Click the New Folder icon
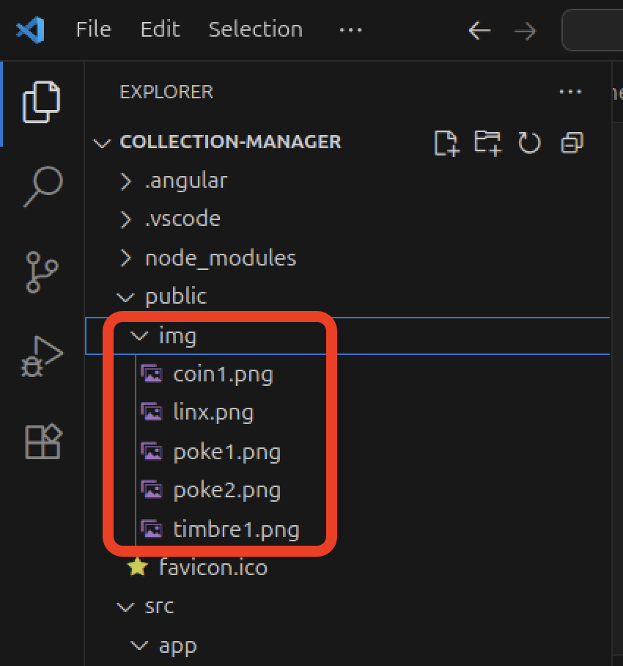Screen dimensions: 623x666 click(487, 142)
